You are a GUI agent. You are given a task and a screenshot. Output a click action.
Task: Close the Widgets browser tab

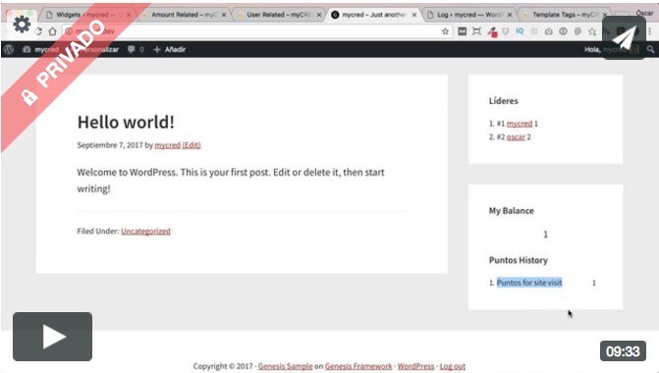coord(129,15)
